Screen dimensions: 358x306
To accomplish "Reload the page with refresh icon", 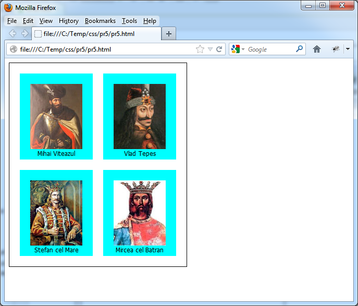I will point(219,49).
